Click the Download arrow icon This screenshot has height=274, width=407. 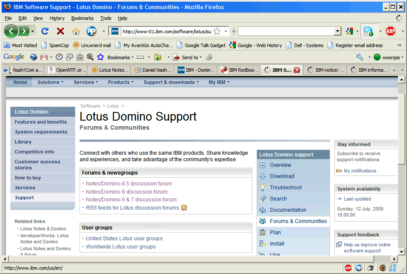click(262, 176)
